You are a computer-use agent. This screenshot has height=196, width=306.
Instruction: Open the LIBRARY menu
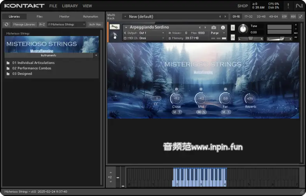(x=70, y=6)
